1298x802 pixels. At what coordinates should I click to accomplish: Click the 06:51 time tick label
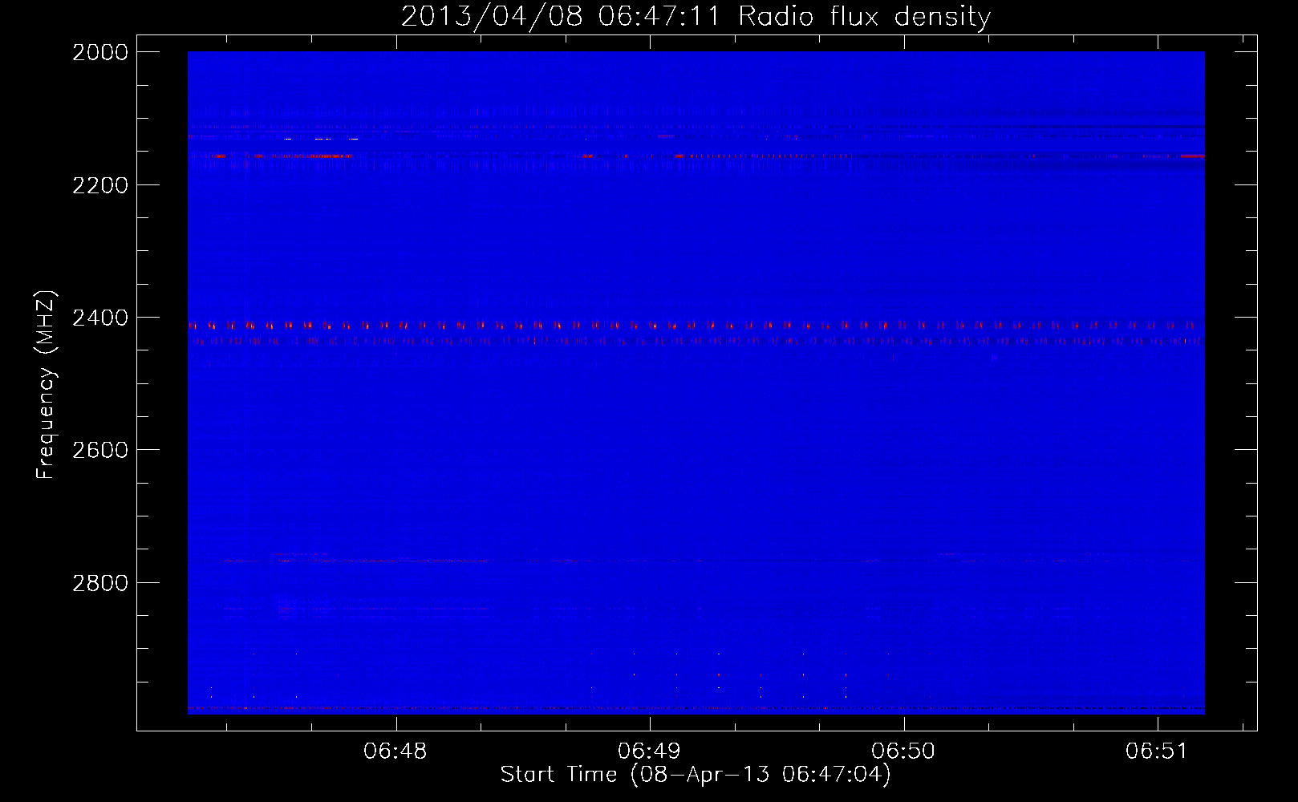(x=1157, y=751)
